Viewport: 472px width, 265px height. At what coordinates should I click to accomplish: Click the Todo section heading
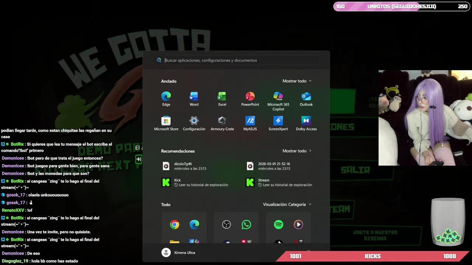tap(166, 204)
